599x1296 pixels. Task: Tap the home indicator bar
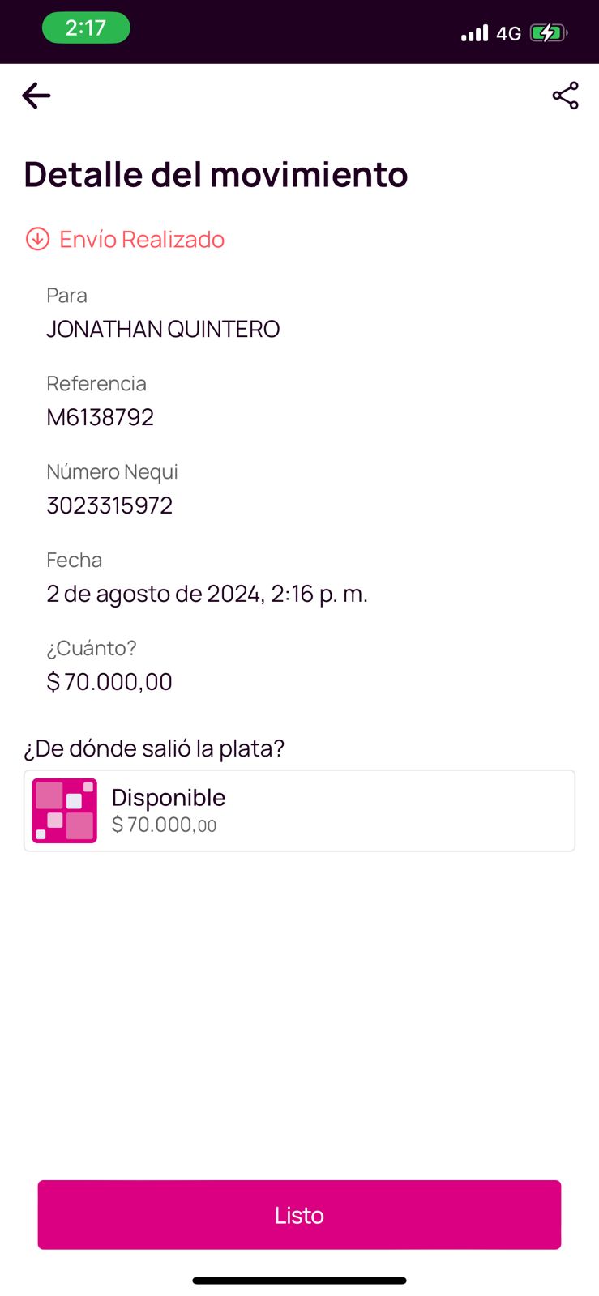click(299, 1281)
